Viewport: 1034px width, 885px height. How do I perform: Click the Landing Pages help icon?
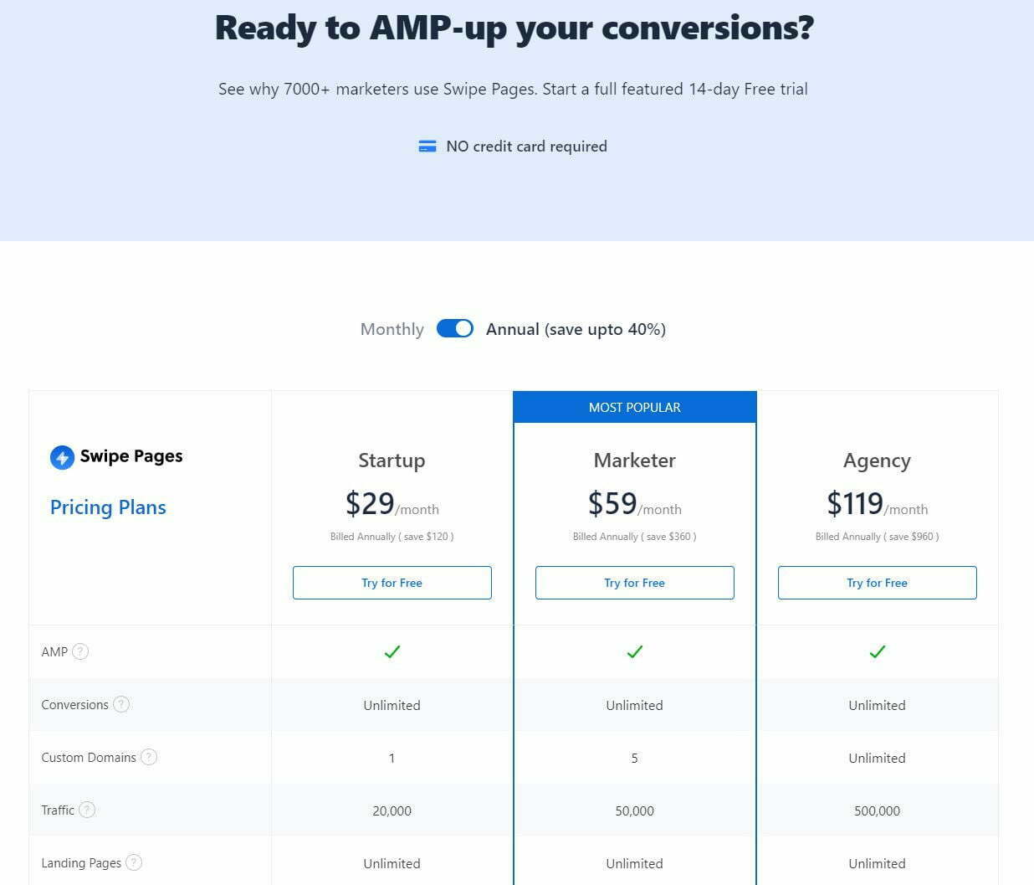(136, 862)
